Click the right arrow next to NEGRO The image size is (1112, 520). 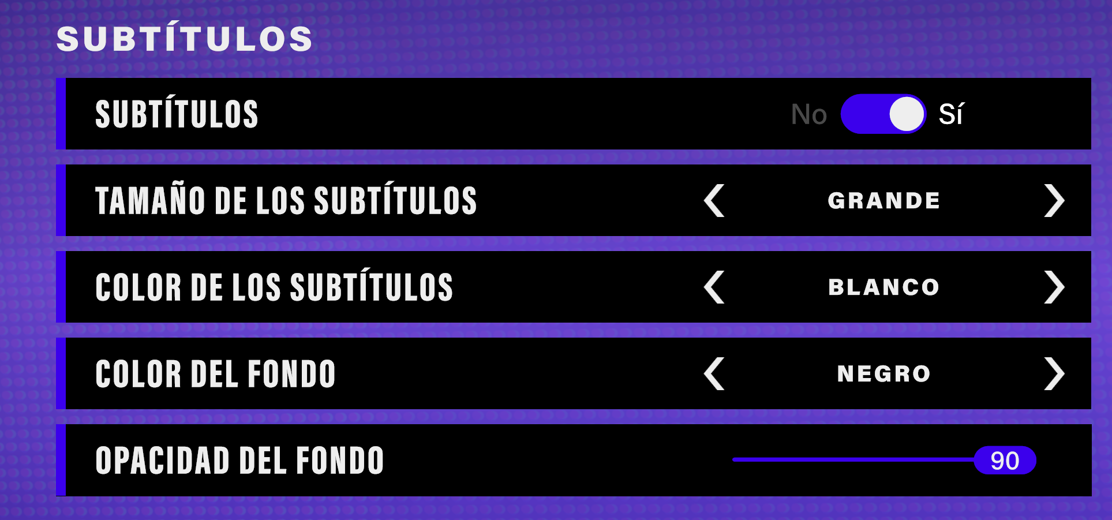coord(1055,373)
